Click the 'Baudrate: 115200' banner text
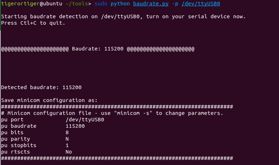The width and height of the screenshot is (279, 165). [x=98, y=49]
